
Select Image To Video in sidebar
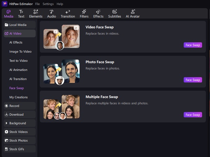pyautogui.click(x=20, y=52)
